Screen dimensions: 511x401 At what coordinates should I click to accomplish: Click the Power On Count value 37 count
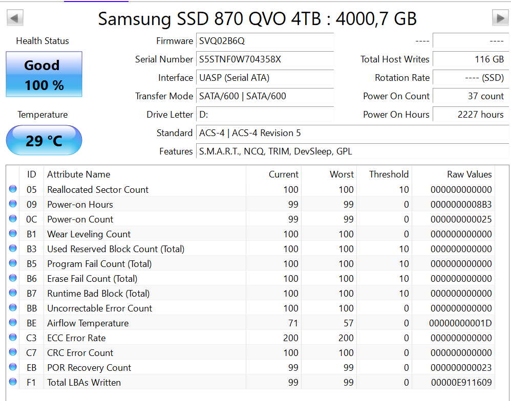click(x=471, y=96)
